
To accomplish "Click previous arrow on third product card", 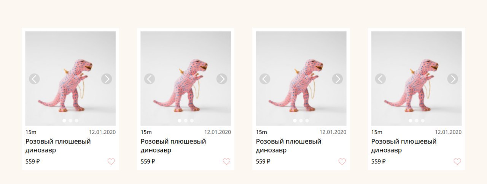I will point(265,79).
